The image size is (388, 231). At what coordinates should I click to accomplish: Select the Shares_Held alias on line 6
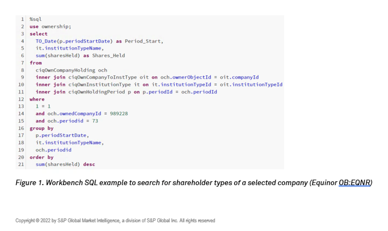click(x=108, y=56)
